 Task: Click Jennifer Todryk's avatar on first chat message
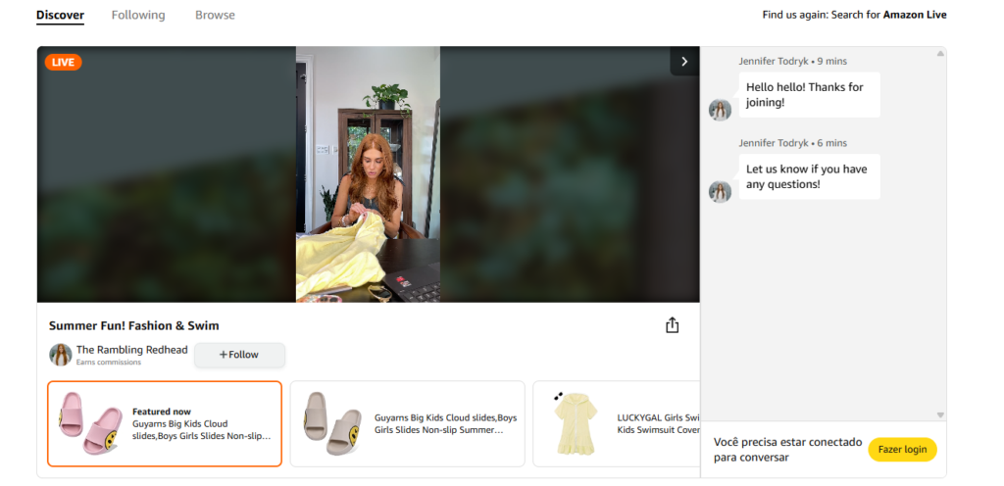(720, 110)
